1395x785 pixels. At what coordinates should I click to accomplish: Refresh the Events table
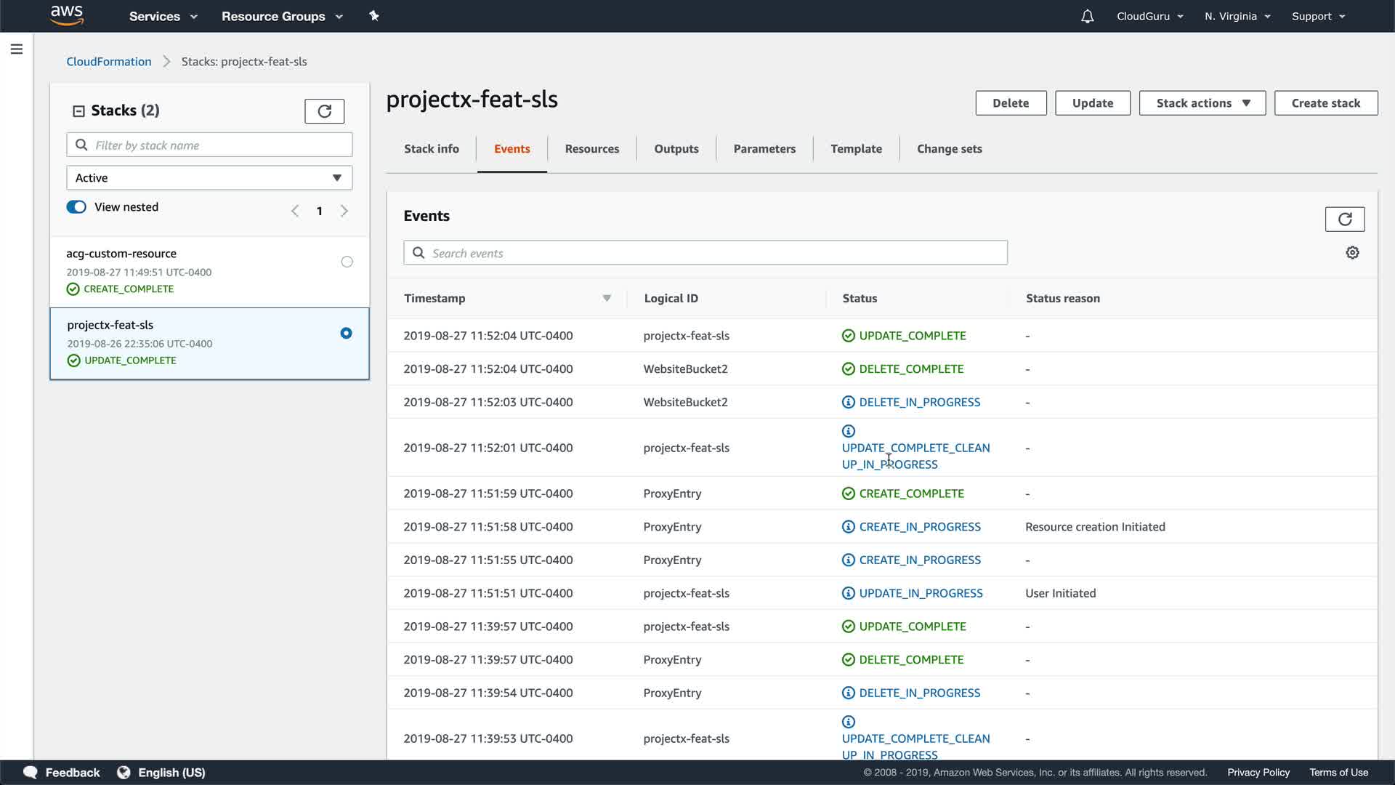coord(1344,219)
